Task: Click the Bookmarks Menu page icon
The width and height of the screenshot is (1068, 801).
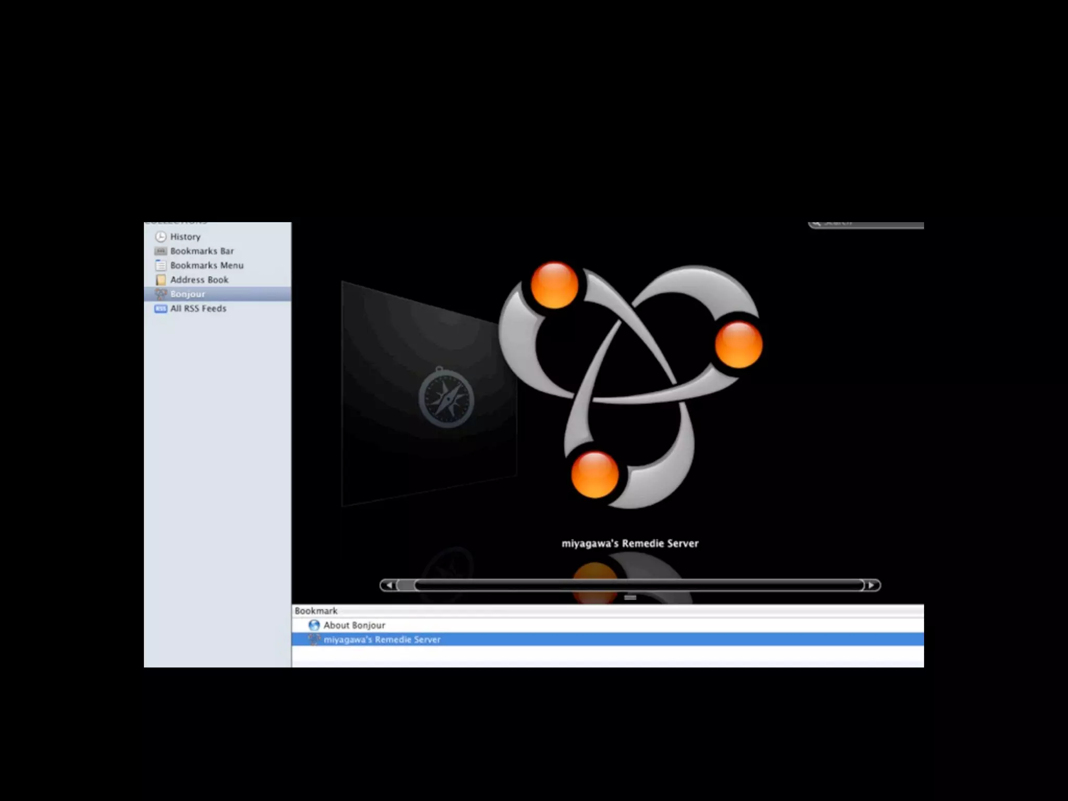Action: pyautogui.click(x=161, y=265)
